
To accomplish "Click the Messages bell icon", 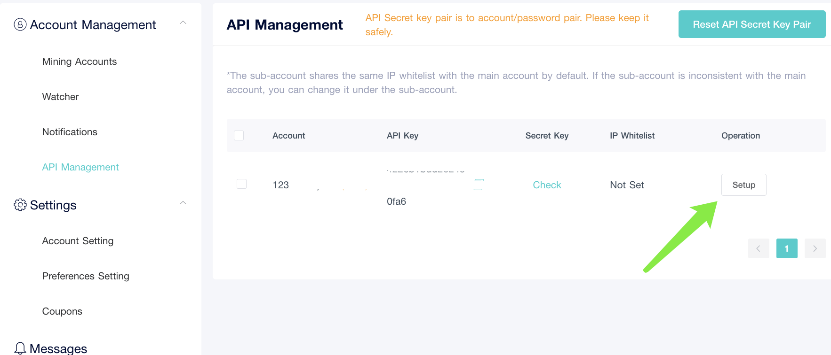I will pyautogui.click(x=20, y=347).
